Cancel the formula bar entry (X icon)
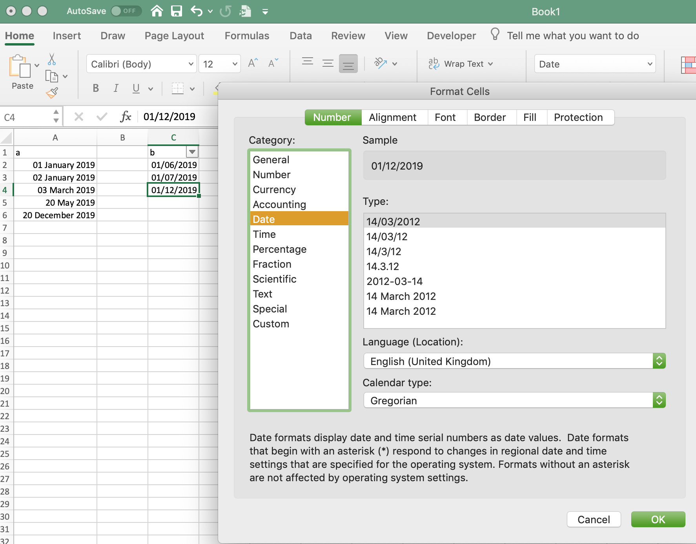696x544 pixels. (x=79, y=117)
